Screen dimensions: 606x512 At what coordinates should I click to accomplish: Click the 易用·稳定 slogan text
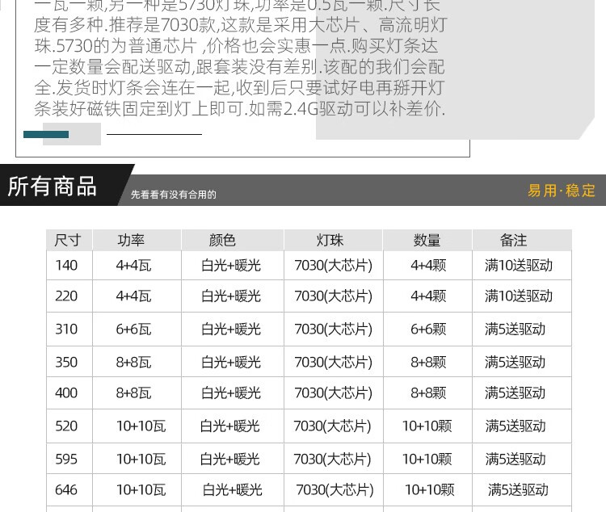(x=562, y=191)
